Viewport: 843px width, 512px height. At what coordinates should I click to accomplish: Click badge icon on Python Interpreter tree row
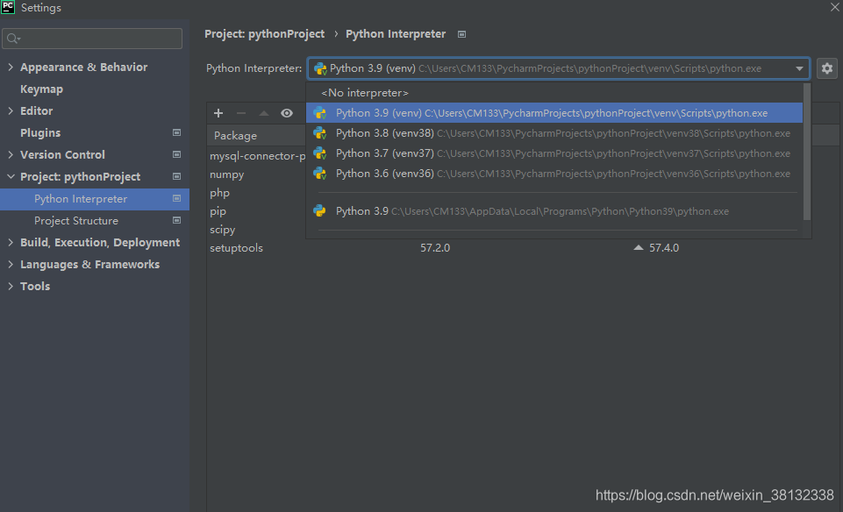[x=176, y=199]
